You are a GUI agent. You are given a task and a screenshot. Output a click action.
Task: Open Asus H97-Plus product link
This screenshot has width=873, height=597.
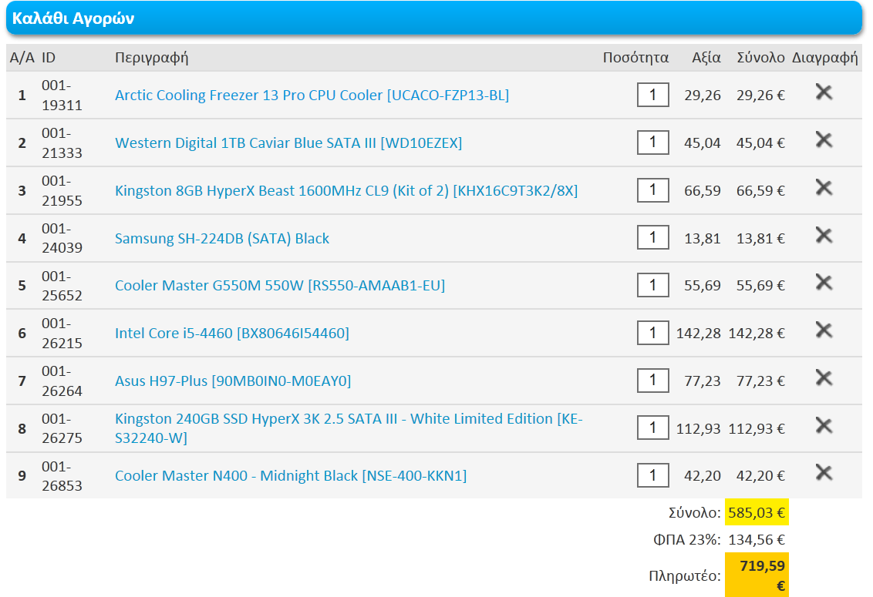point(233,381)
